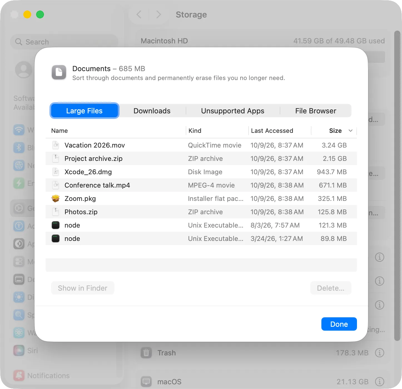Select the "Conference talk.mp4" file name
Viewport: 402px width, 389px height.
(x=97, y=185)
